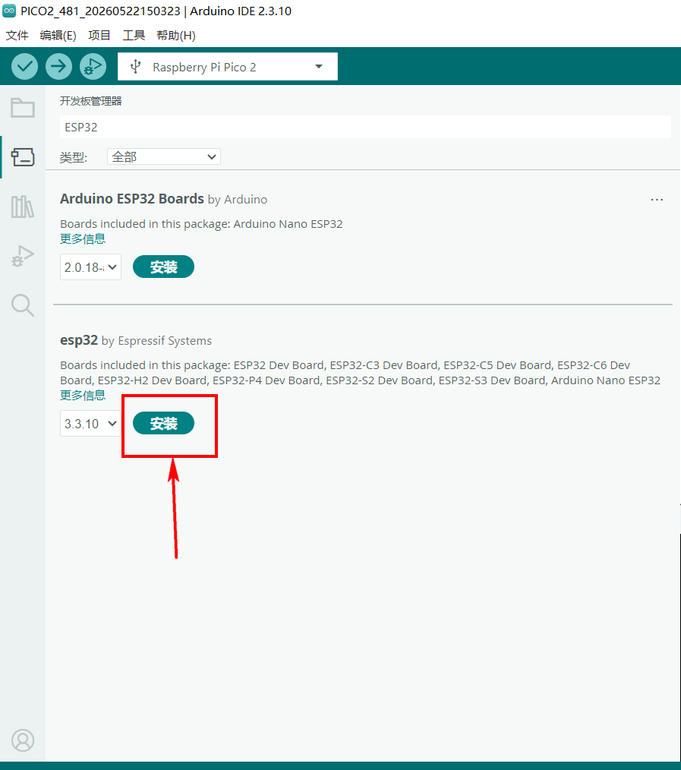The width and height of the screenshot is (681, 770).
Task: Open Boards Manager in the sidebar
Action: click(23, 157)
